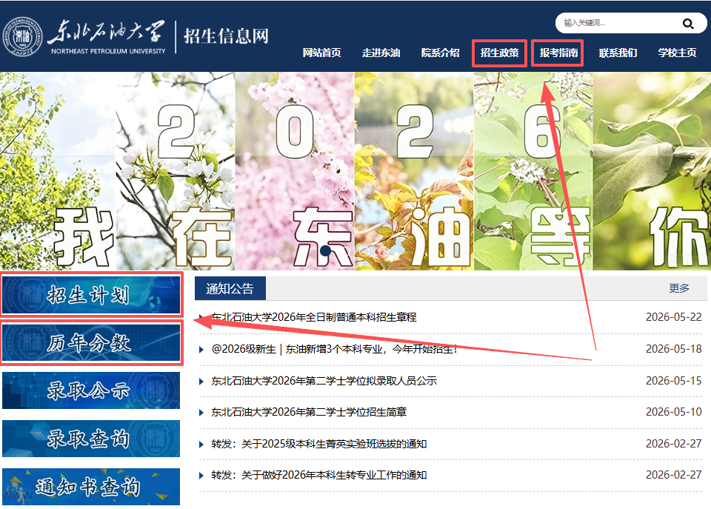
Task: Go to 报考指南 in the navigation
Action: pyautogui.click(x=558, y=53)
